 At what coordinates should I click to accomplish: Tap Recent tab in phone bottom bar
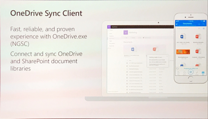[x=184, y=73]
